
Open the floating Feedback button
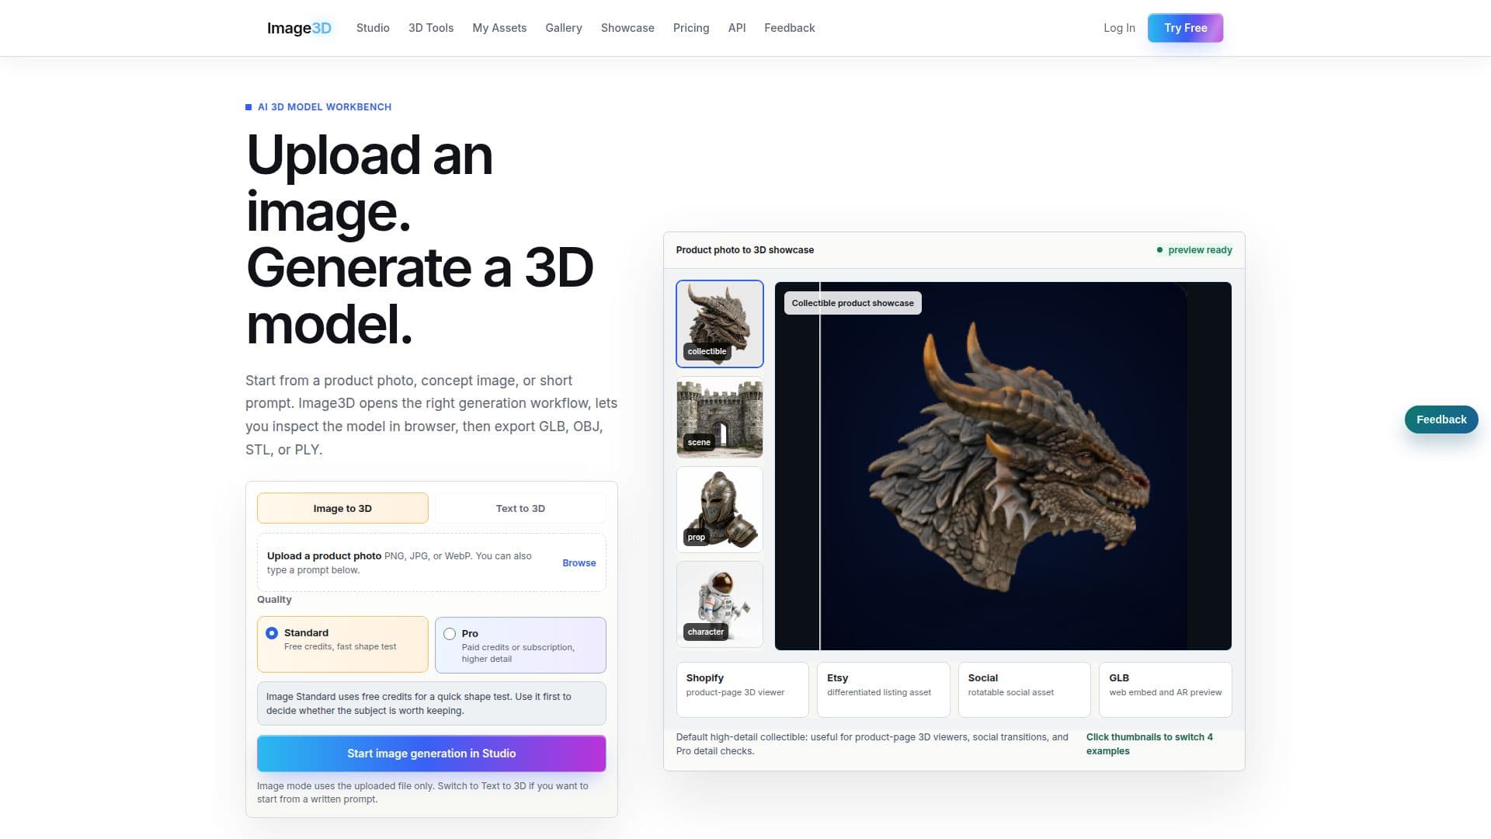coord(1441,419)
